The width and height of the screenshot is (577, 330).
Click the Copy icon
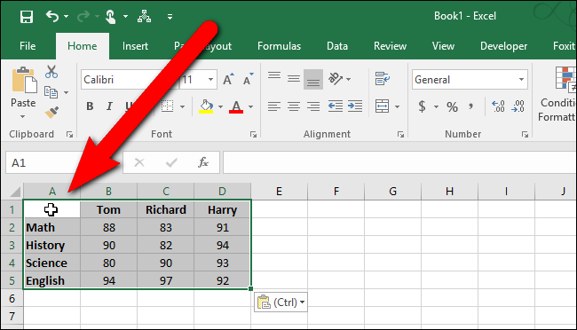coord(51,92)
